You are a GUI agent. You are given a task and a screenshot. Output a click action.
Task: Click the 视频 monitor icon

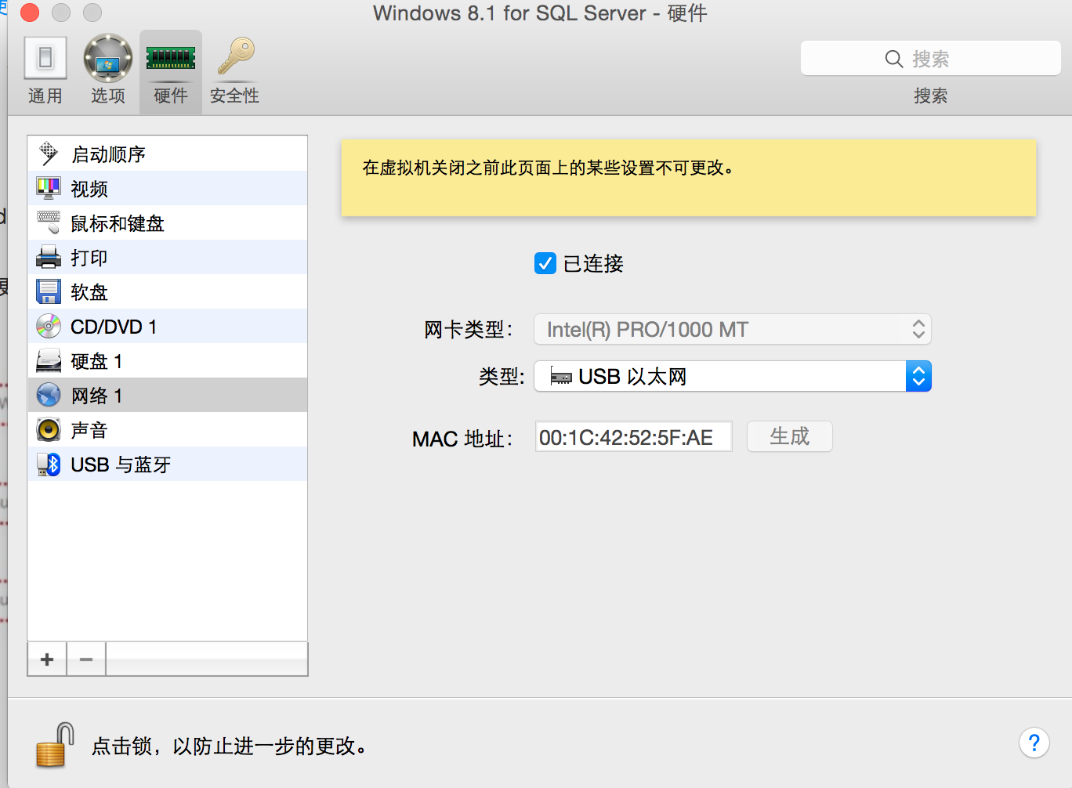[49, 188]
